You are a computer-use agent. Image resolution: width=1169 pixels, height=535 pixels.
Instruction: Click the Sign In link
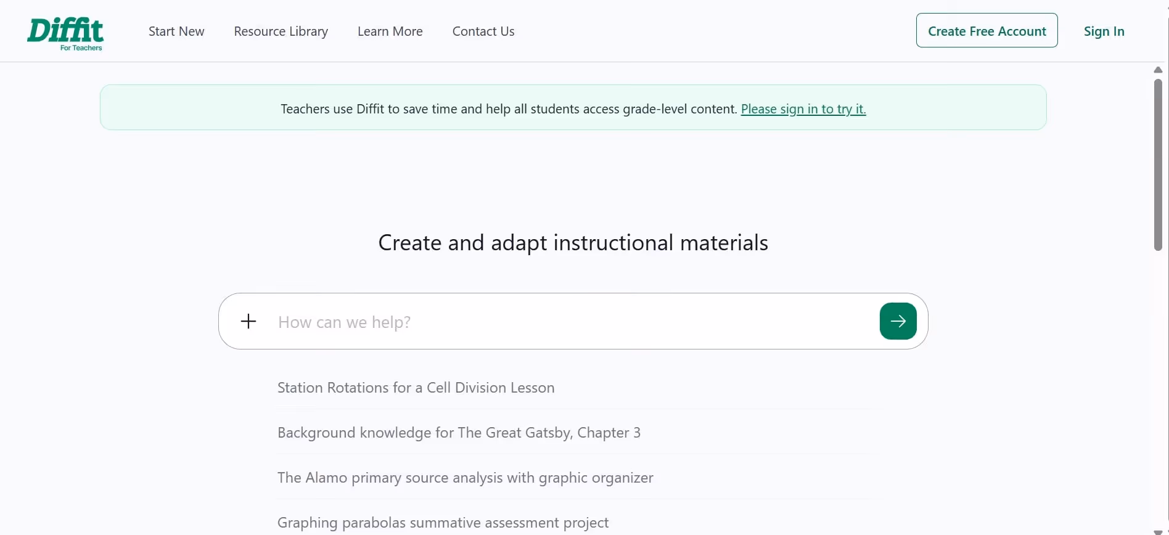[1104, 31]
